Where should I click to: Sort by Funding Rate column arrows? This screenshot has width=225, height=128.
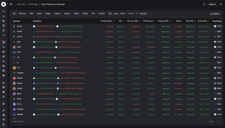(x=113, y=21)
